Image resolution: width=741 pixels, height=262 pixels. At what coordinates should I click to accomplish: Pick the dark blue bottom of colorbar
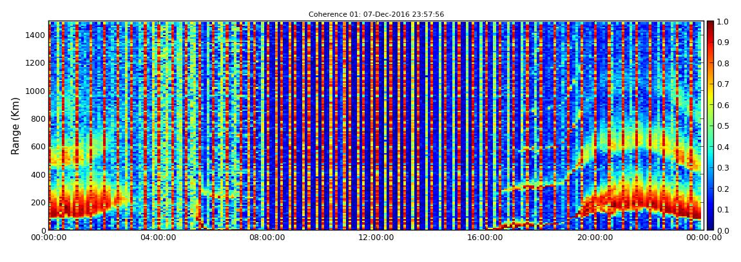point(710,227)
